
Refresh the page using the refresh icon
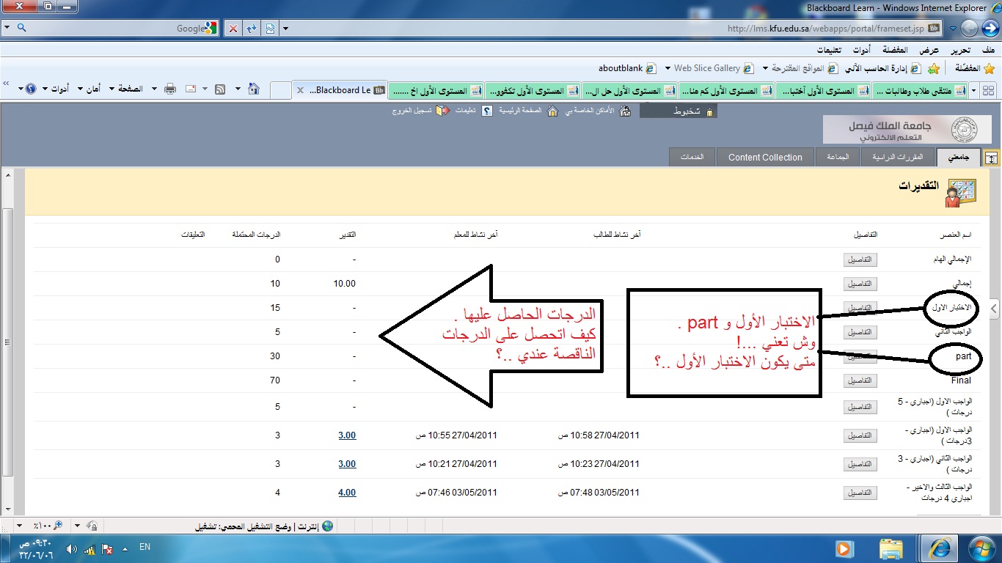click(x=252, y=29)
